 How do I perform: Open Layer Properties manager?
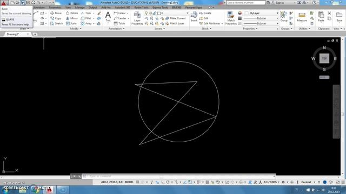point(137,18)
